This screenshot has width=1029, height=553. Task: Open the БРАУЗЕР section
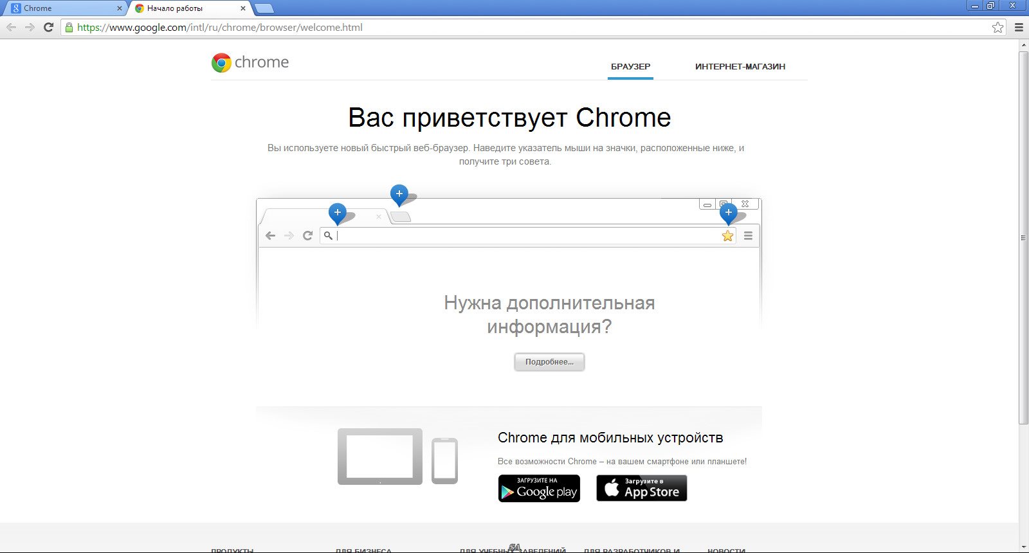click(630, 66)
